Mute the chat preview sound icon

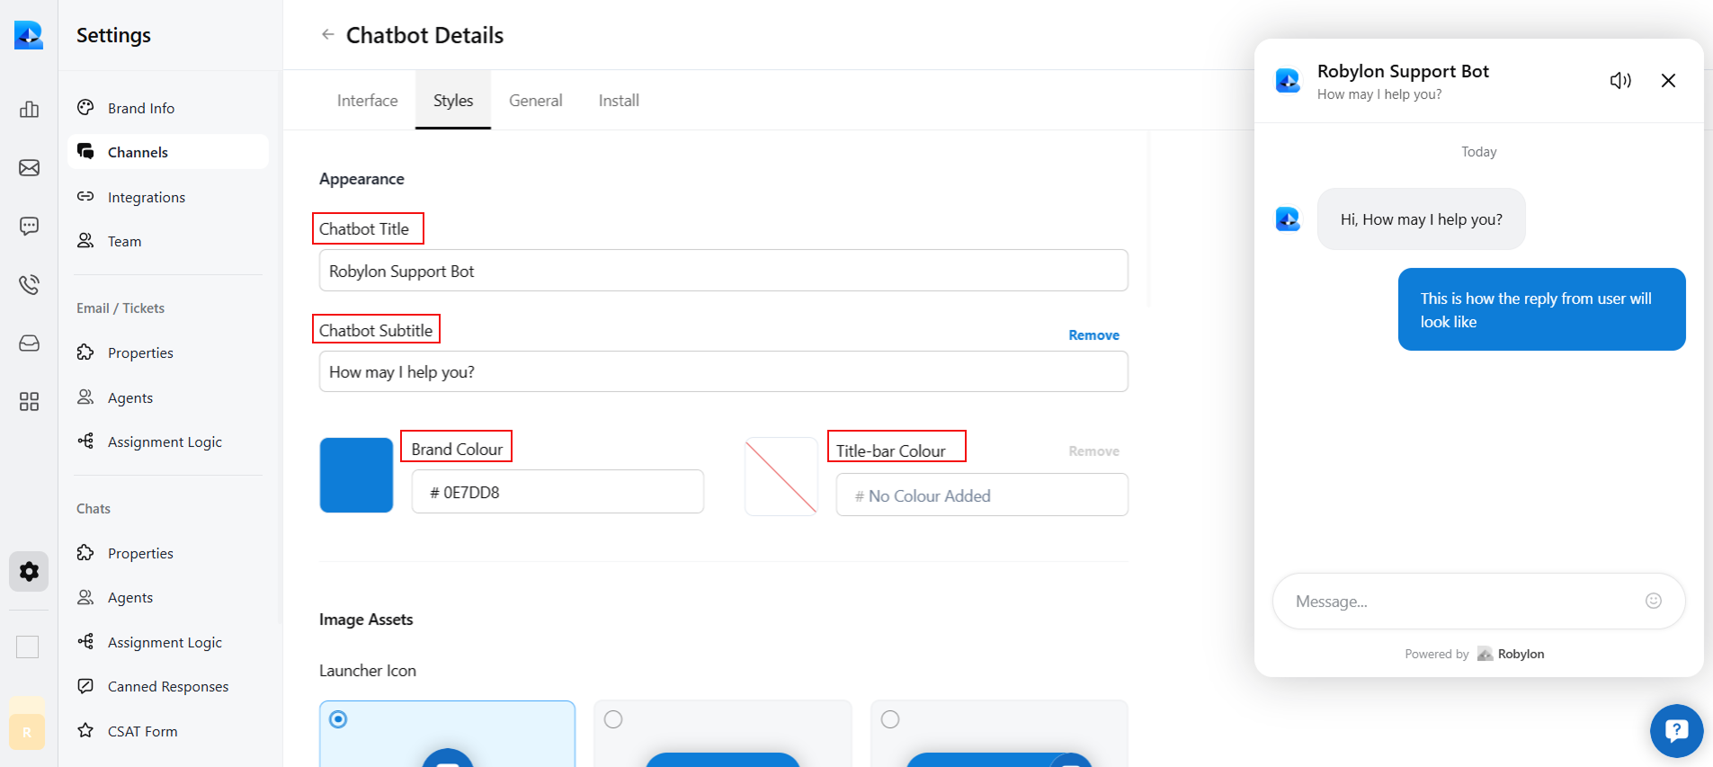[x=1620, y=81]
